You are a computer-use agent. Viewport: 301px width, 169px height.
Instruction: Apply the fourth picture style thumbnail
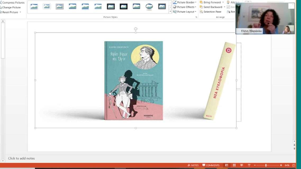72,7
